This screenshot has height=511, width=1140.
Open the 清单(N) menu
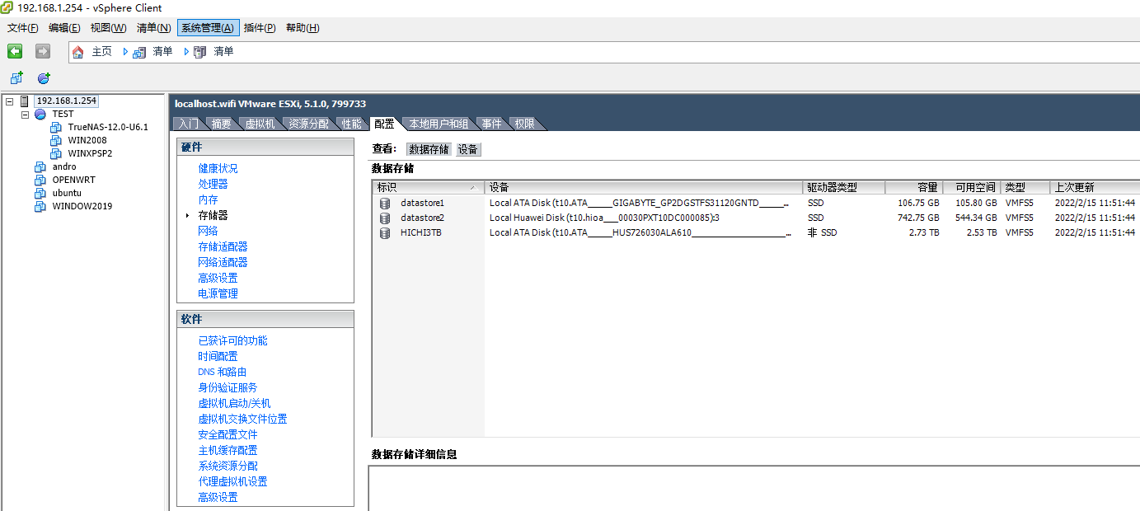[153, 28]
